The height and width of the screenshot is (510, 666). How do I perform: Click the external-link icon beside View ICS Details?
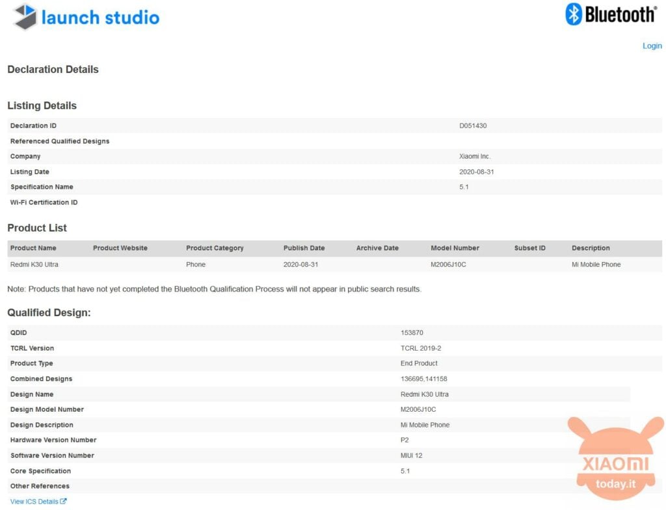click(x=63, y=501)
